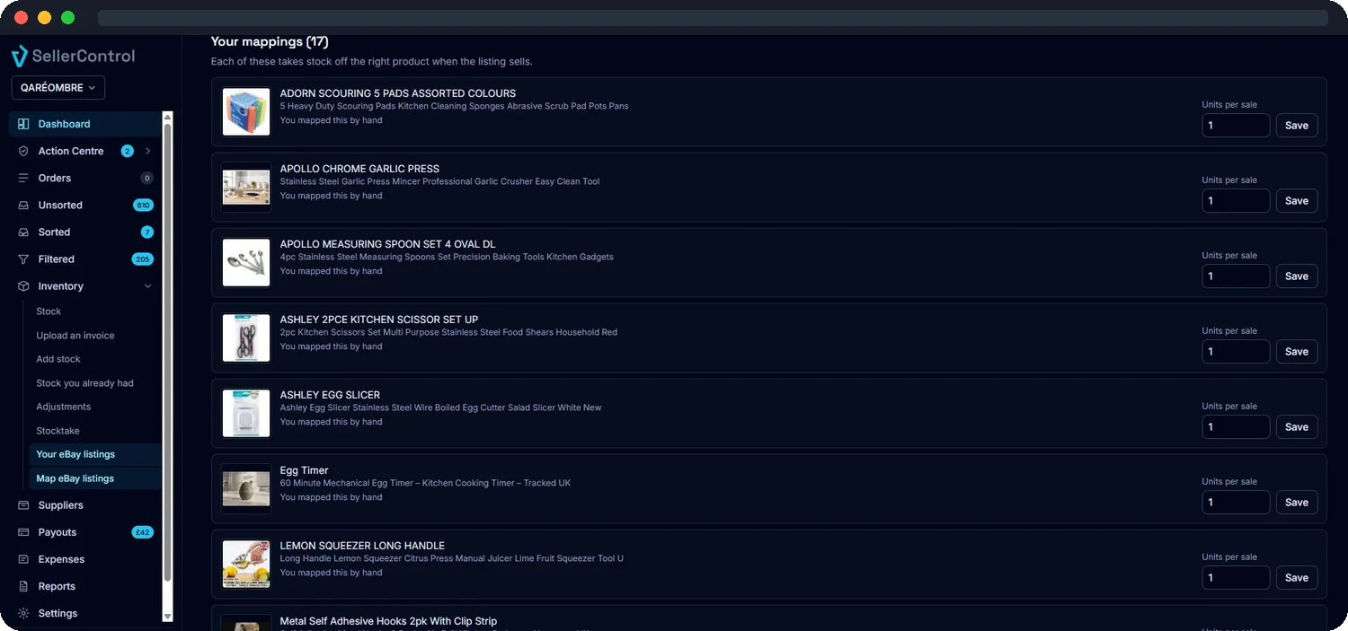Open the Dashboard icon in sidebar
Screen dimensions: 1348x631
point(23,124)
